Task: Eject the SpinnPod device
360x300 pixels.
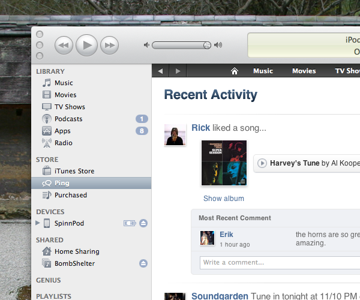Action: [x=143, y=223]
